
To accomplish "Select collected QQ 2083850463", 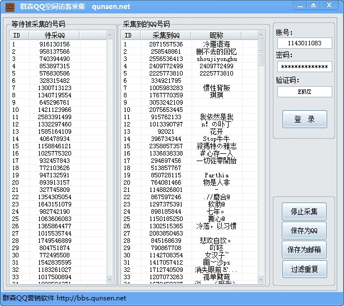I will coord(166,233).
